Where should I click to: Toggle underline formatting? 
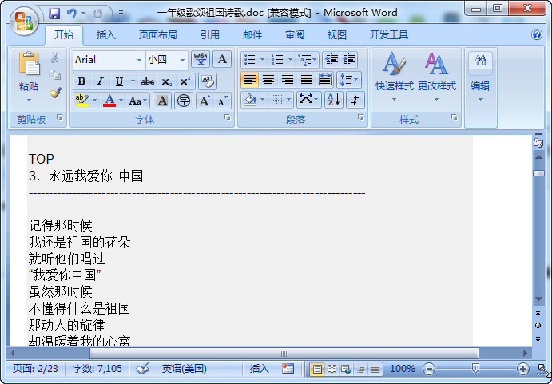pyautogui.click(x=119, y=81)
